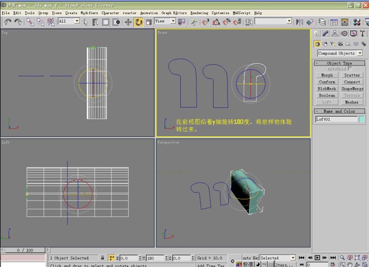Open the Modifiers menu
The image size is (369, 267).
click(x=89, y=13)
